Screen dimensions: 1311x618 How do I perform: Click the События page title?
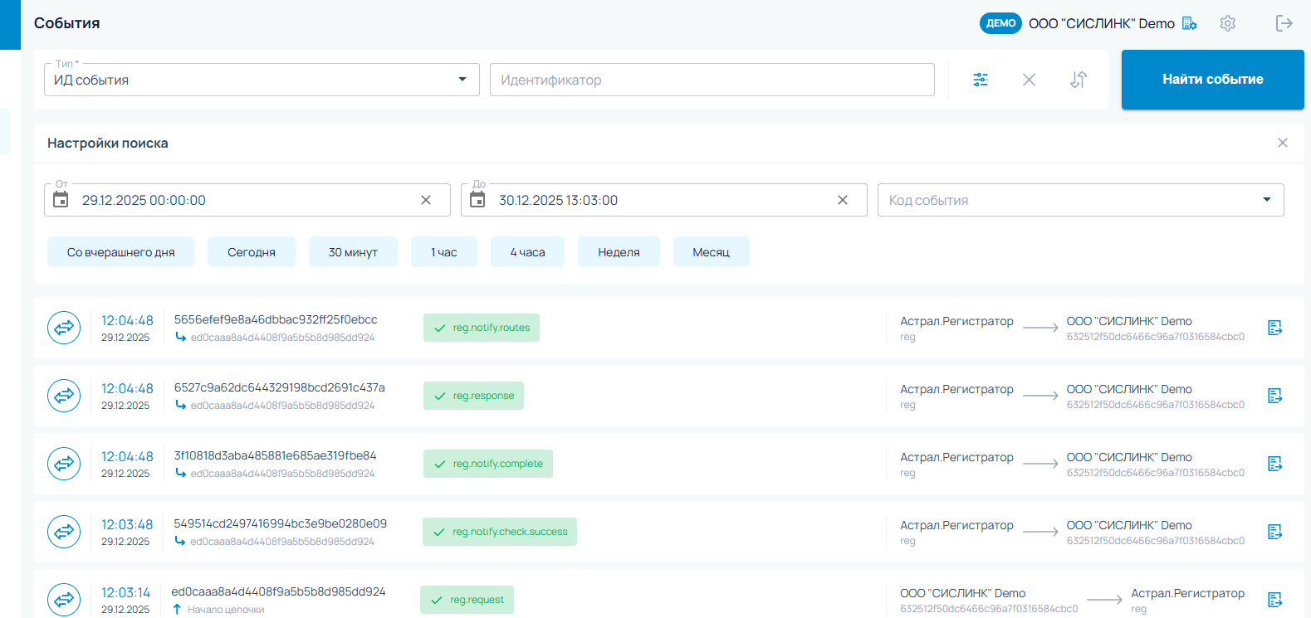pyautogui.click(x=66, y=23)
